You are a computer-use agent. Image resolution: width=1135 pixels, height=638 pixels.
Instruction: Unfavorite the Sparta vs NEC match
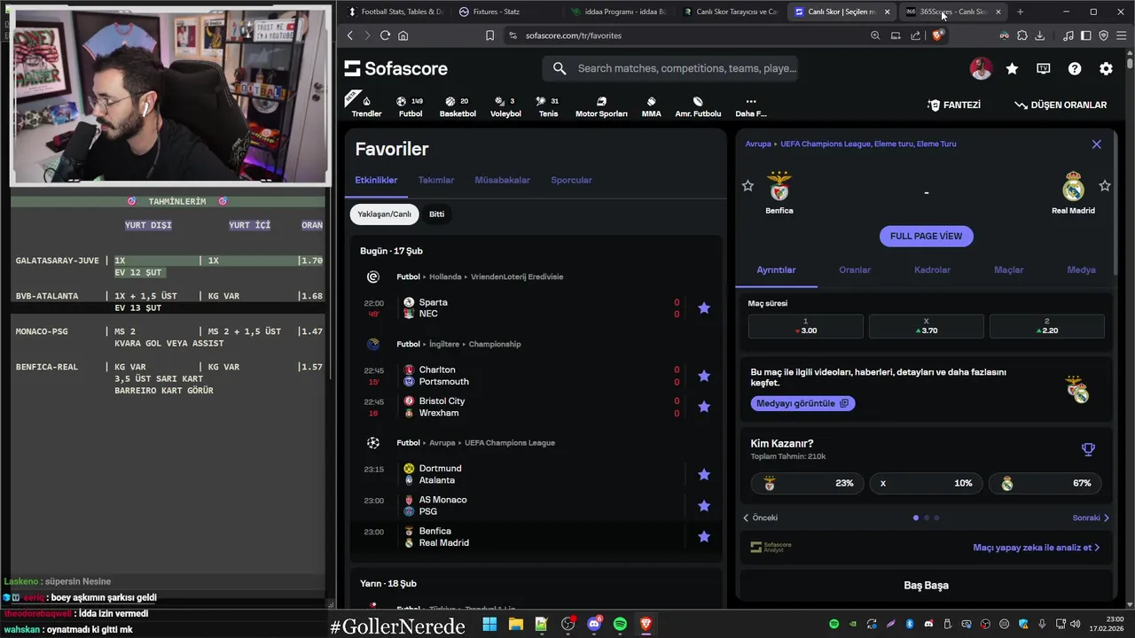tap(704, 308)
